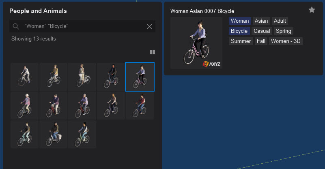
Task: Mark asset as favorite with star icon
Action: [312, 10]
